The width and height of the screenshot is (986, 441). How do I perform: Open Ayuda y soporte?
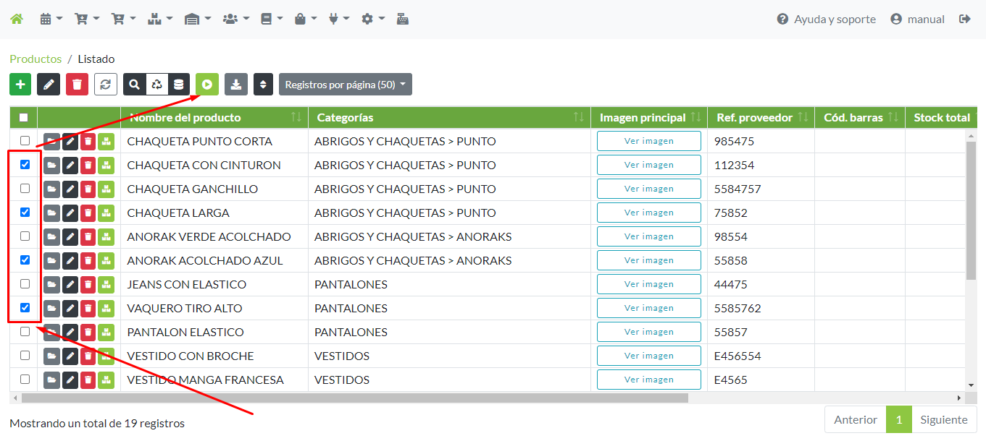pos(826,20)
